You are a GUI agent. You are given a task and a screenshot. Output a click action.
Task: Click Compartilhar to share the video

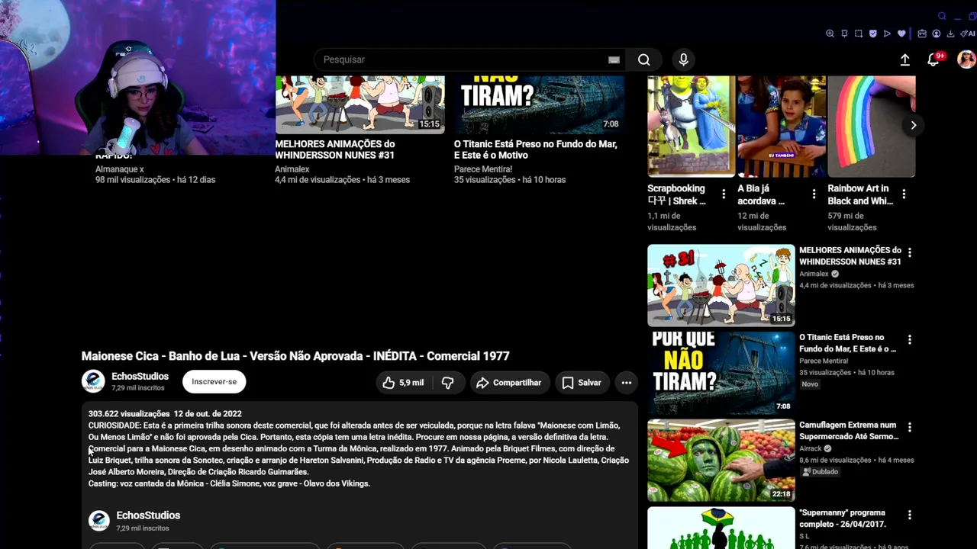pyautogui.click(x=508, y=383)
